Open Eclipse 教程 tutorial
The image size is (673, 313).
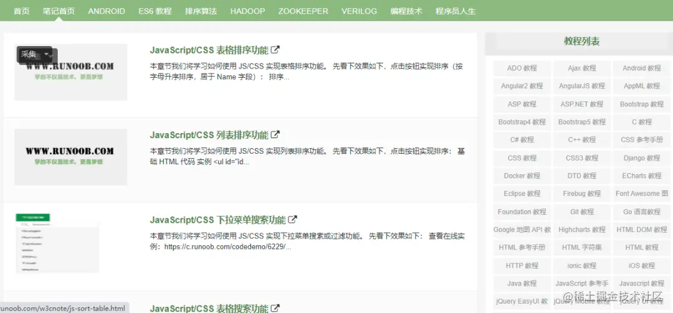522,194
